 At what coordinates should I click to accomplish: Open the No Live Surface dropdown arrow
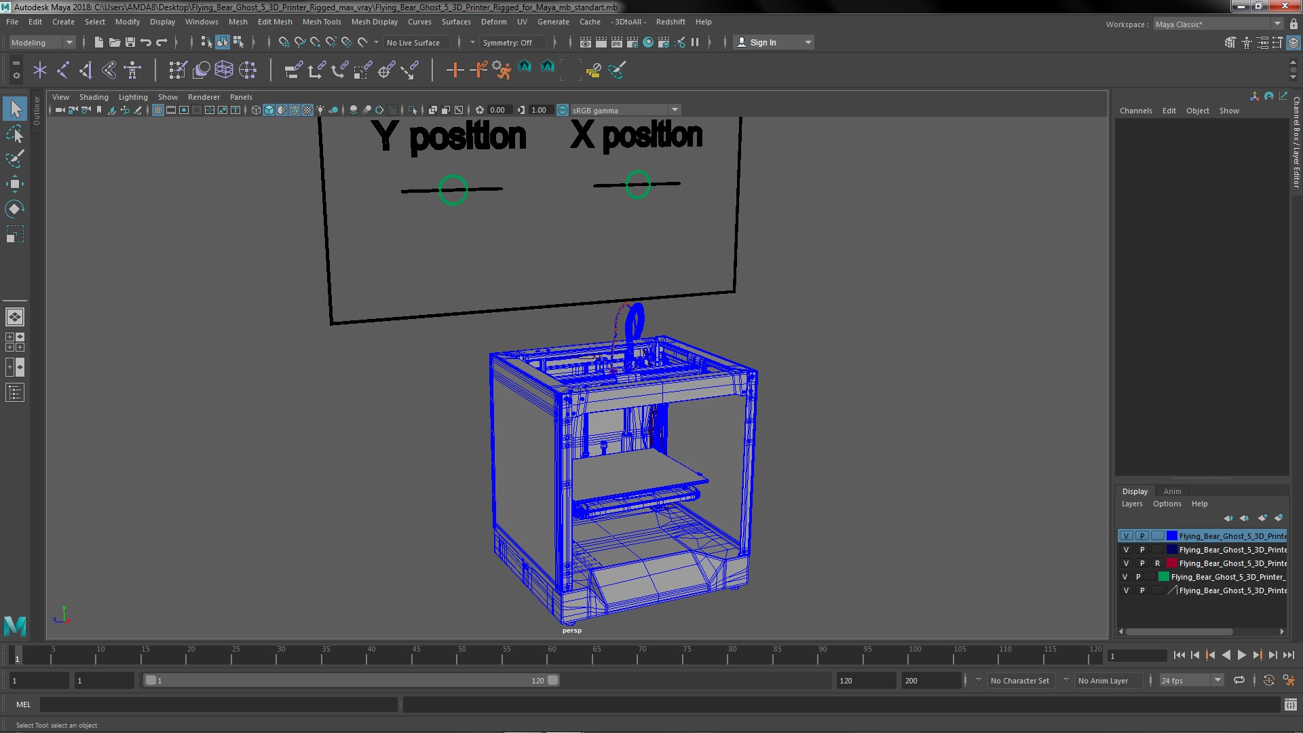376,42
